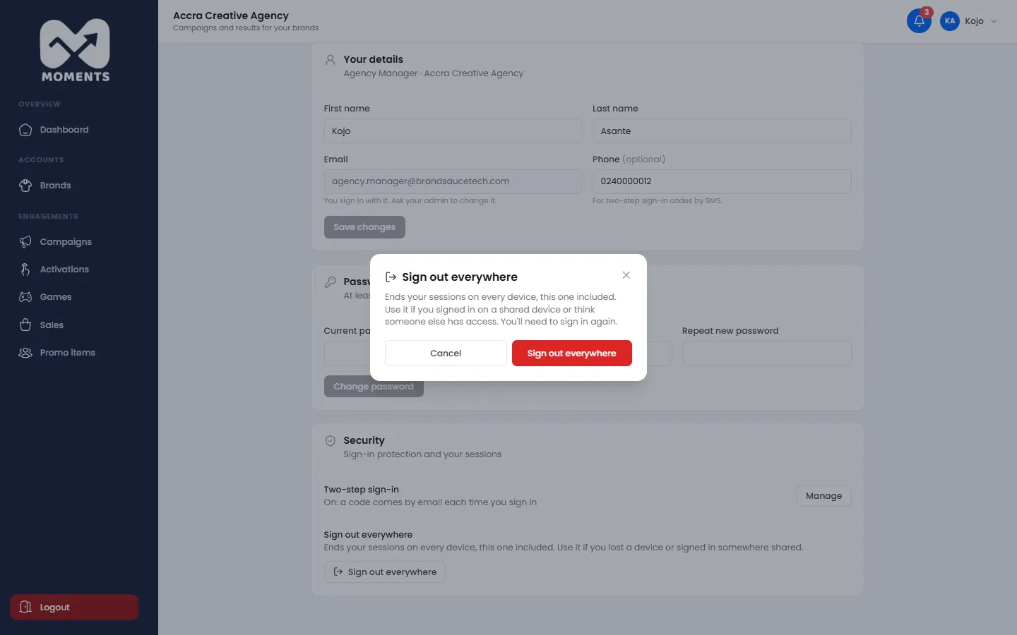The width and height of the screenshot is (1017, 635).
Task: Click the Email input field
Action: click(453, 181)
